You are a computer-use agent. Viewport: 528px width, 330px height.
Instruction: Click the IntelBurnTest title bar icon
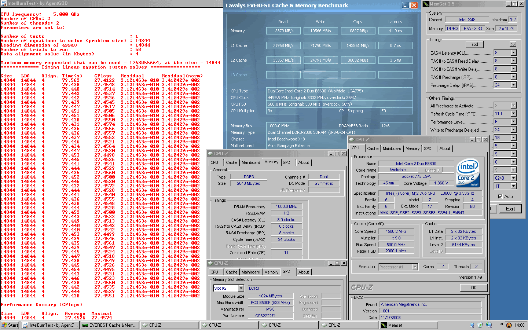click(3, 3)
